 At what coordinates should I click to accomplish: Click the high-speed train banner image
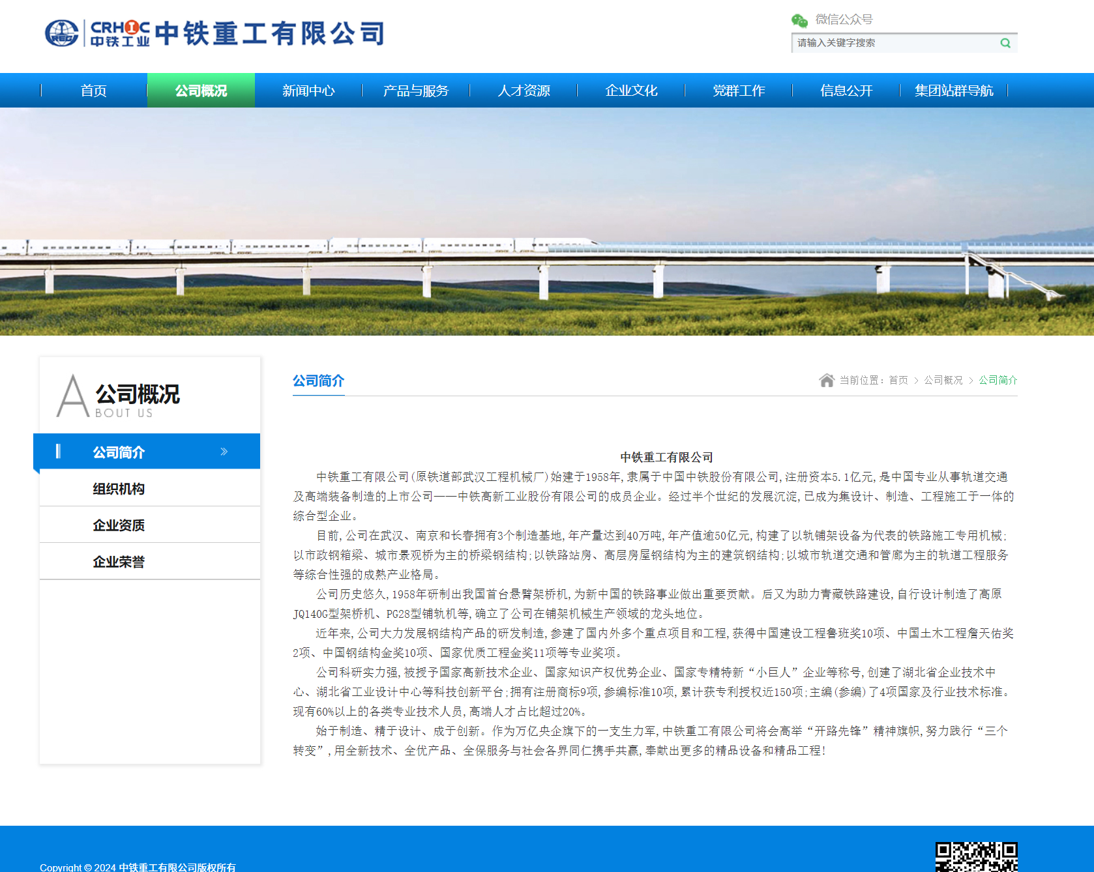click(547, 222)
